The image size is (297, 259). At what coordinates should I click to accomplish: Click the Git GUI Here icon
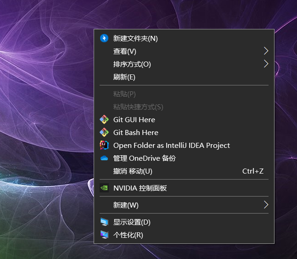104,119
